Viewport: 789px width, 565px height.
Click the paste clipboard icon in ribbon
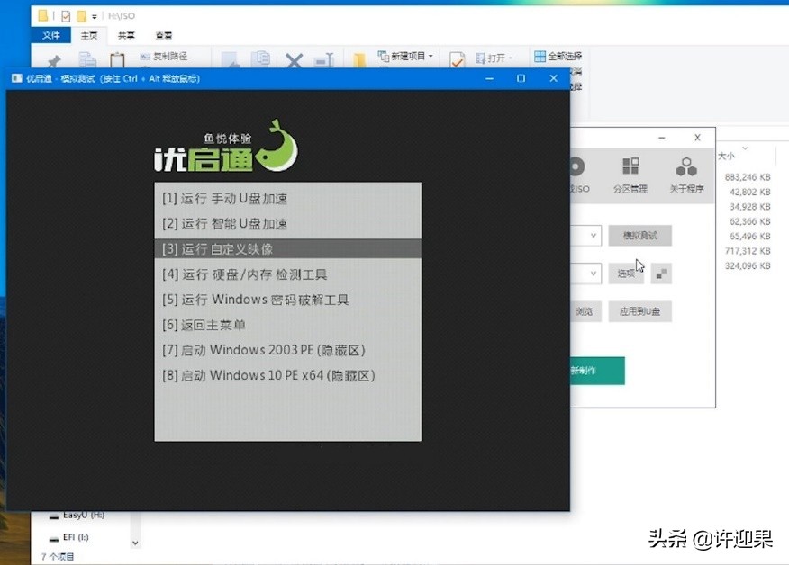coord(117,60)
